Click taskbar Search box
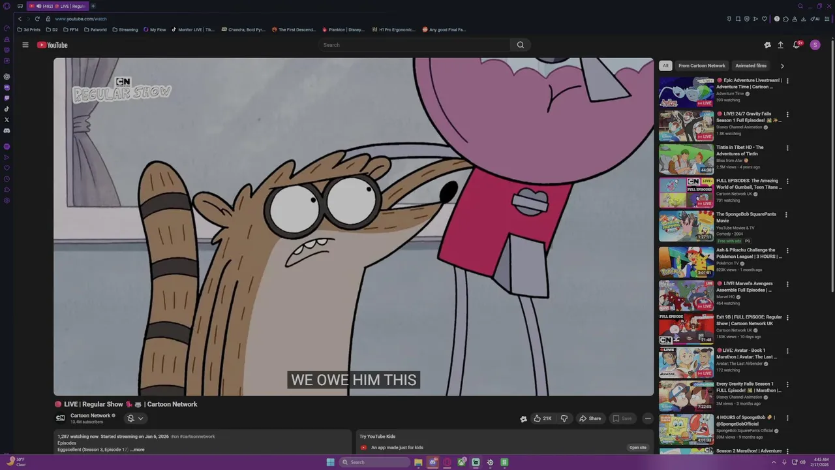The height and width of the screenshot is (470, 835). click(x=374, y=462)
